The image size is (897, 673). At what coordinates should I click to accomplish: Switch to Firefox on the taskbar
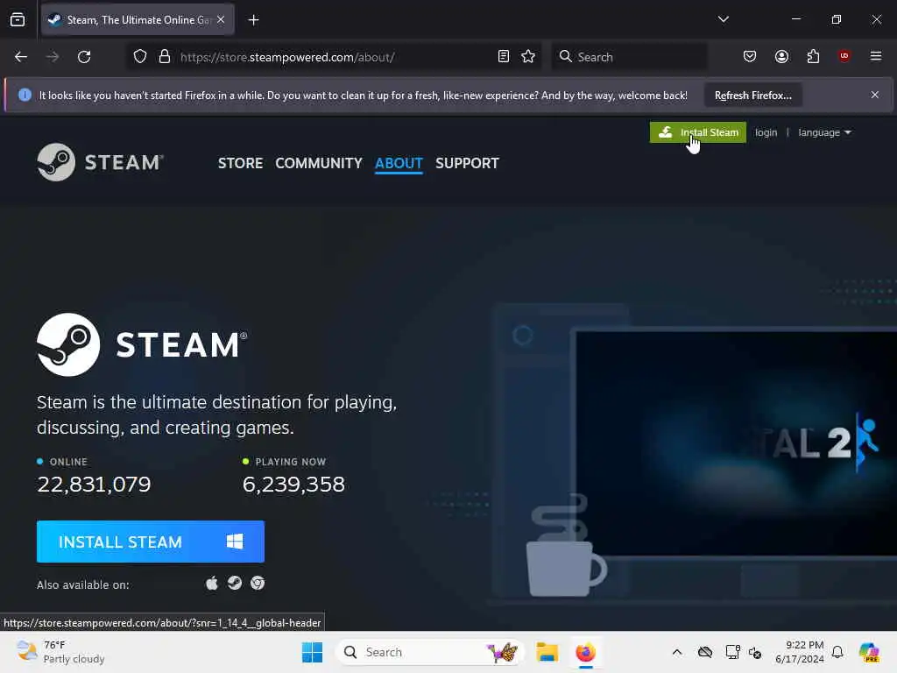[586, 652]
